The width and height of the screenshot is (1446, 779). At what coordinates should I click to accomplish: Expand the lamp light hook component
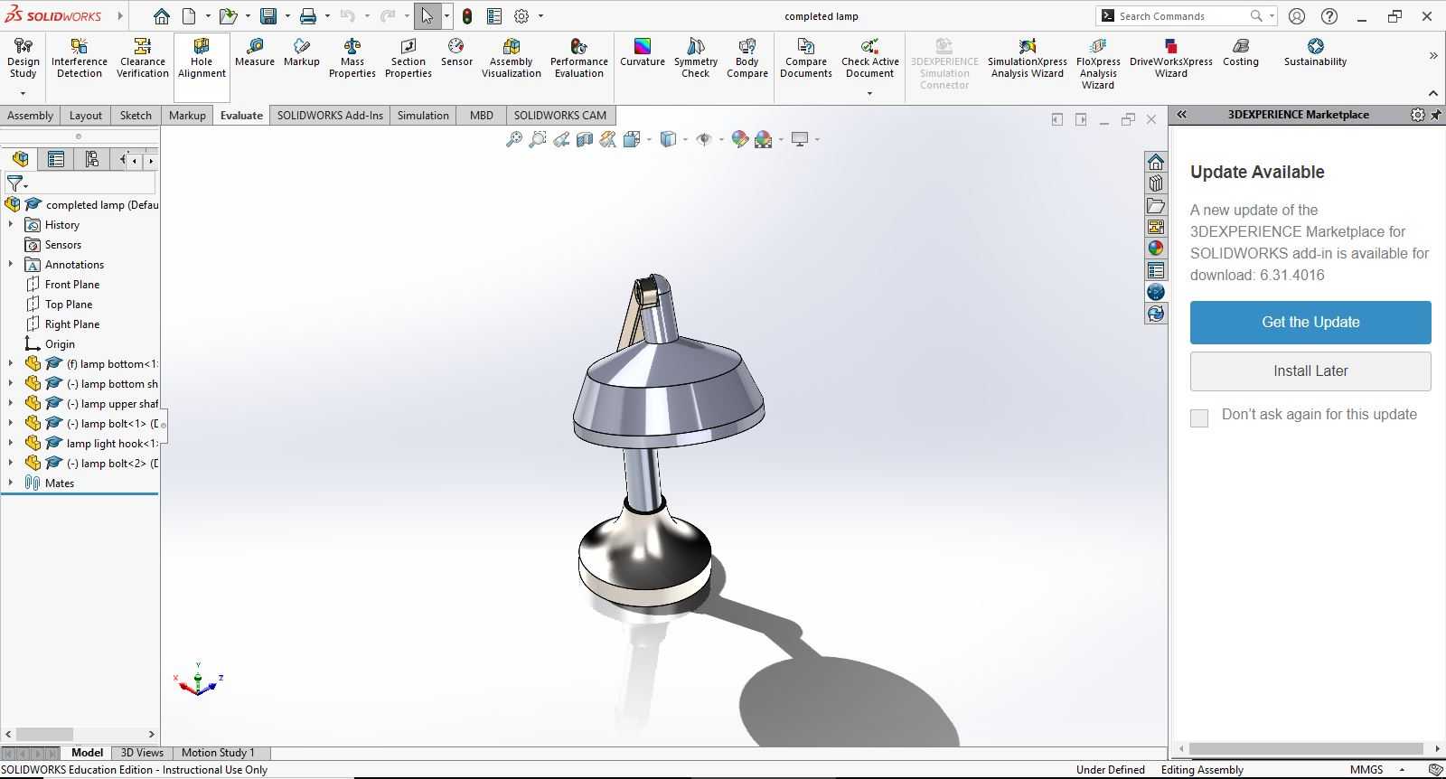click(11, 443)
